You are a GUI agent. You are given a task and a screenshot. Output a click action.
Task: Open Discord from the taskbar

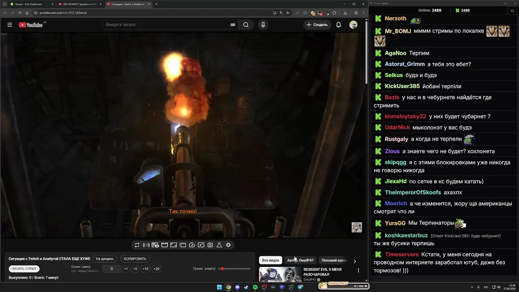tap(237, 287)
